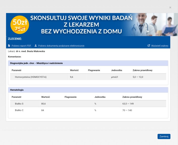Screen dimensions: 178x145
Task: Close the dialog with the X icon
Action: point(170,8)
